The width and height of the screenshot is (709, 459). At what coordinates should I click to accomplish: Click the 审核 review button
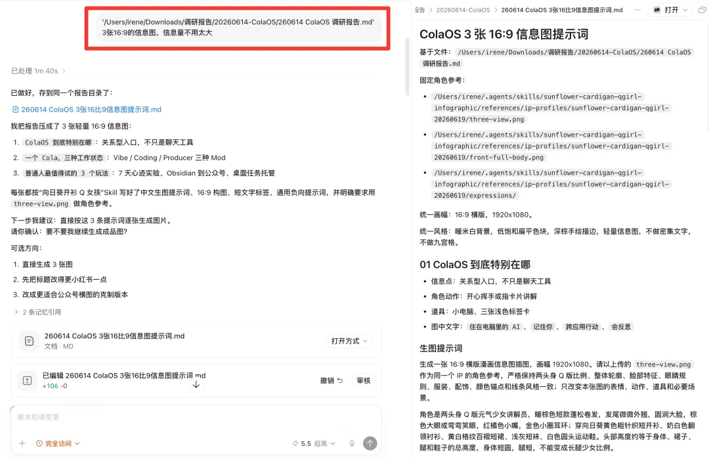364,381
